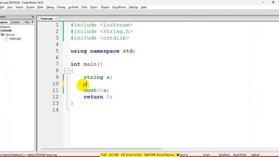Restore down the Code::Blocks window
The height and width of the screenshot is (157, 279).
[273, 2]
